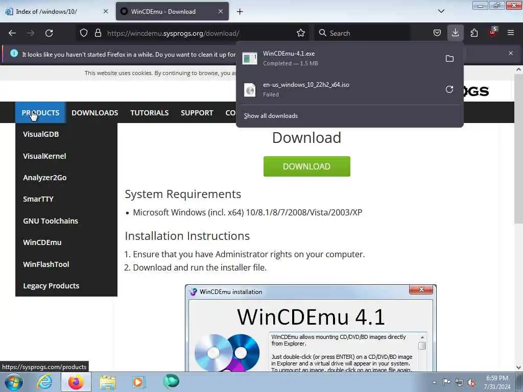Click the WinCDEmu installation screenshot image

pos(311,328)
